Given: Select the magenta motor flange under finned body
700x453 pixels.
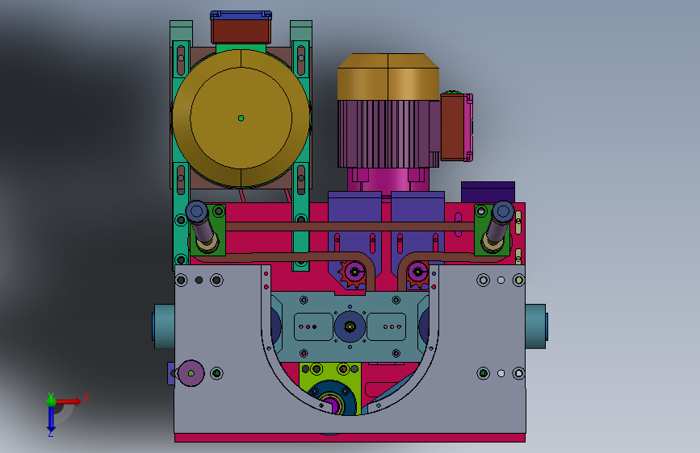Looking at the screenshot, I should (x=388, y=180).
